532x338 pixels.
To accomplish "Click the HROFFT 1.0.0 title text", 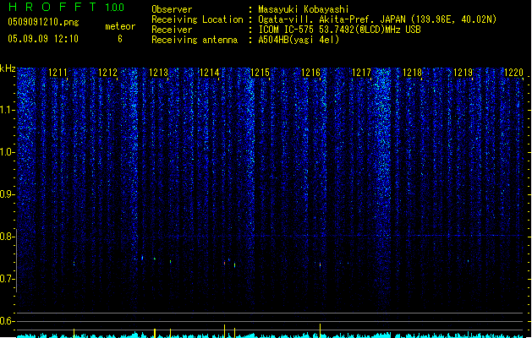I will tap(66, 7).
